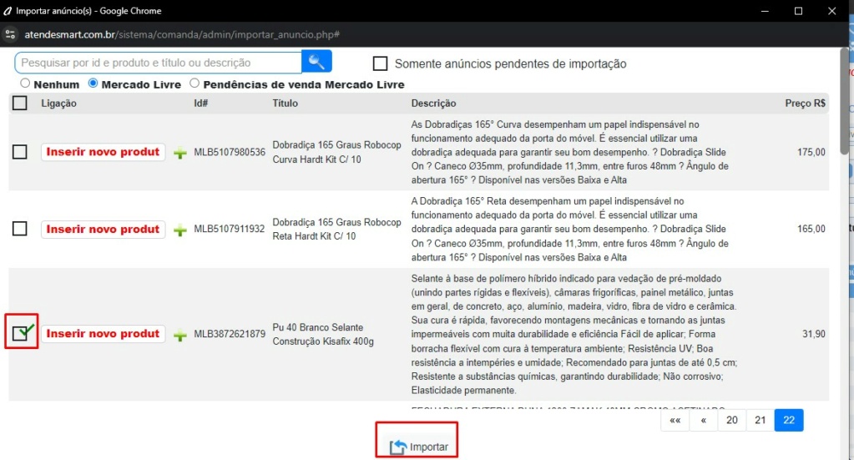Click the Título column header

[x=286, y=103]
